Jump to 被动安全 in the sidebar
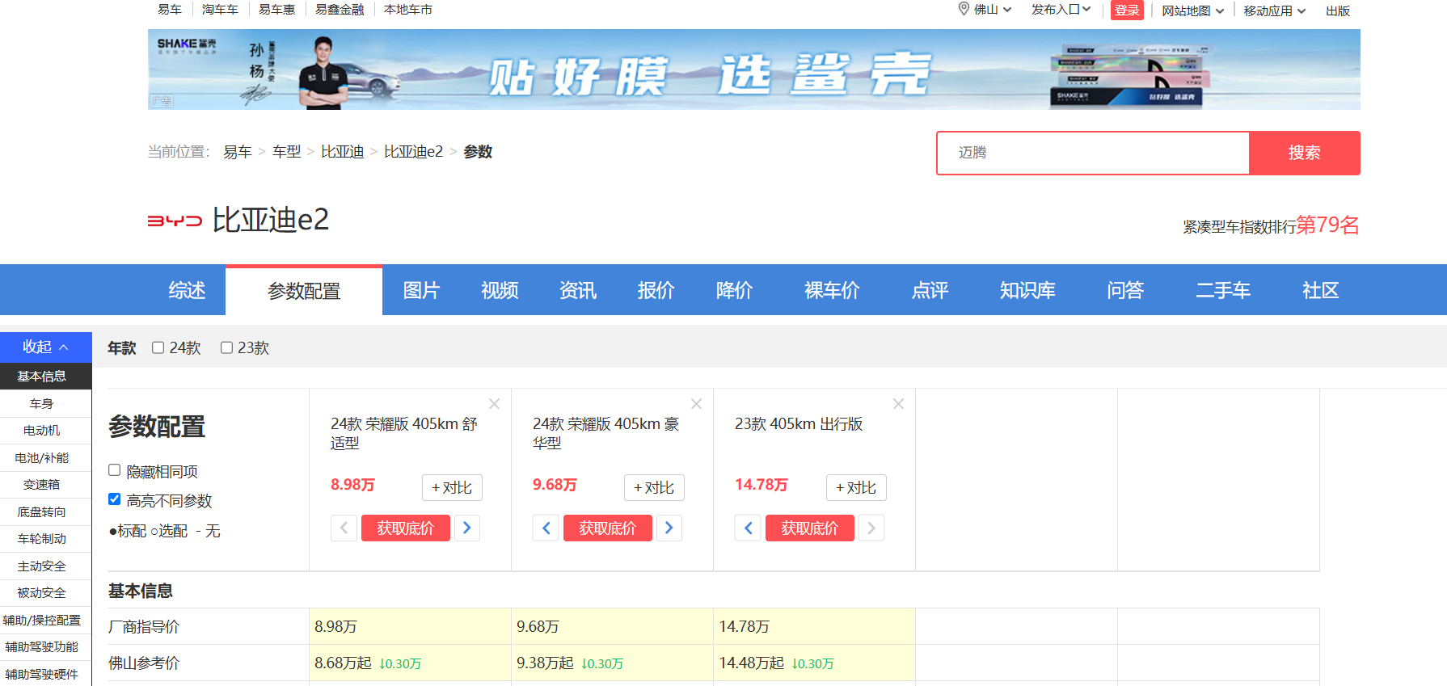Image resolution: width=1447 pixels, height=686 pixels. click(x=45, y=593)
